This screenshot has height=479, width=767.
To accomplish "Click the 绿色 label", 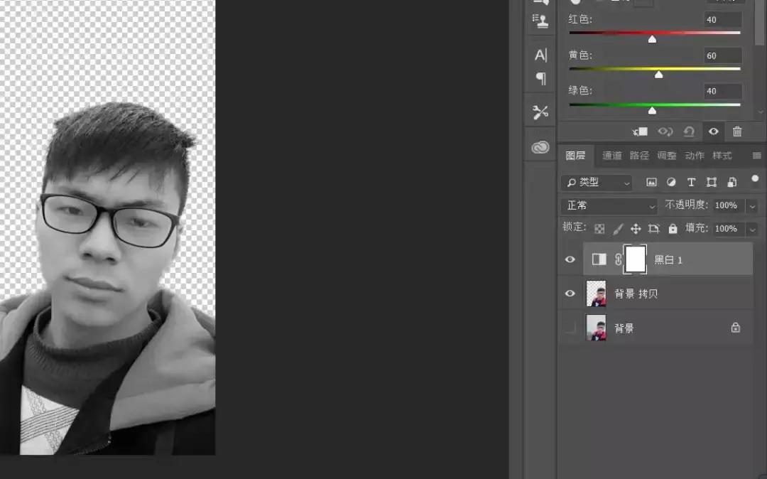I will point(580,90).
